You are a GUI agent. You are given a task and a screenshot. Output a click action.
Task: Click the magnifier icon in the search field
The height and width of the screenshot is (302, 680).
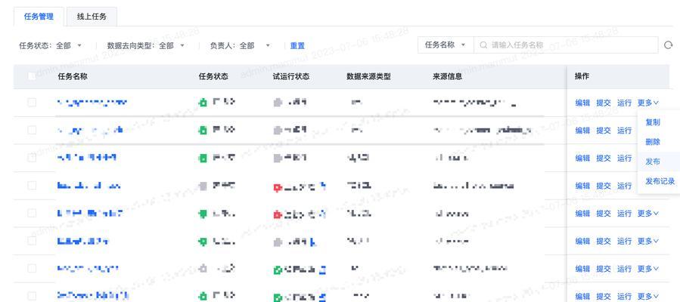[x=483, y=45]
